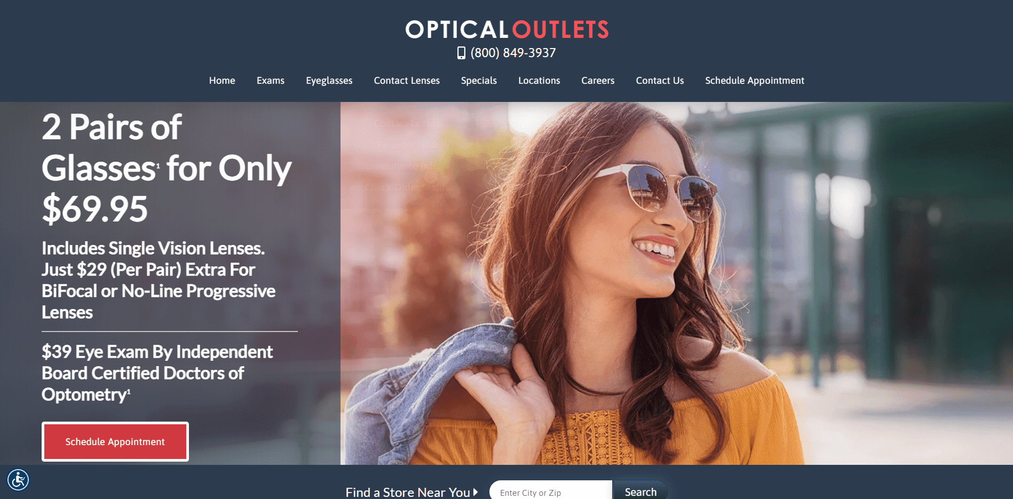This screenshot has width=1013, height=499.
Task: Go to the Careers page
Action: pos(598,81)
